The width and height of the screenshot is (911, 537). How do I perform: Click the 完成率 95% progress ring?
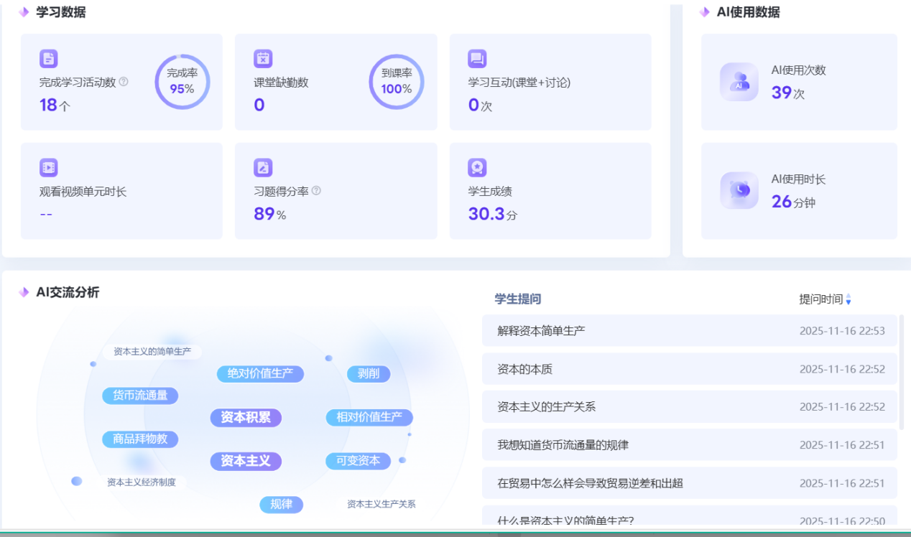[x=182, y=82]
